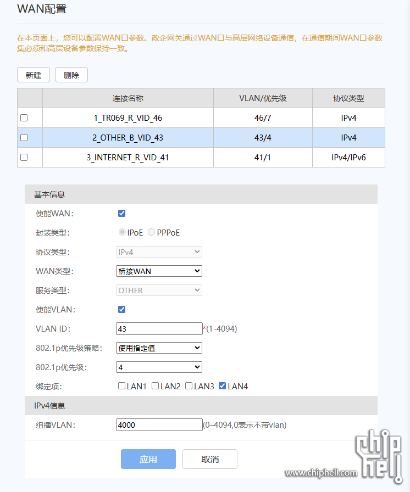This screenshot has width=410, height=492.
Task: Click the IPv4/IPv6 protocol cell
Action: click(x=349, y=158)
